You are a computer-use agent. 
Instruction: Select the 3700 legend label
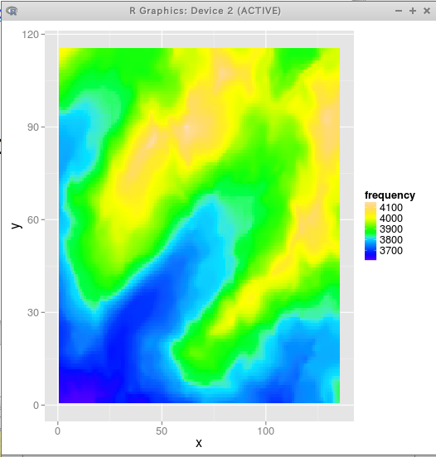[x=391, y=251]
